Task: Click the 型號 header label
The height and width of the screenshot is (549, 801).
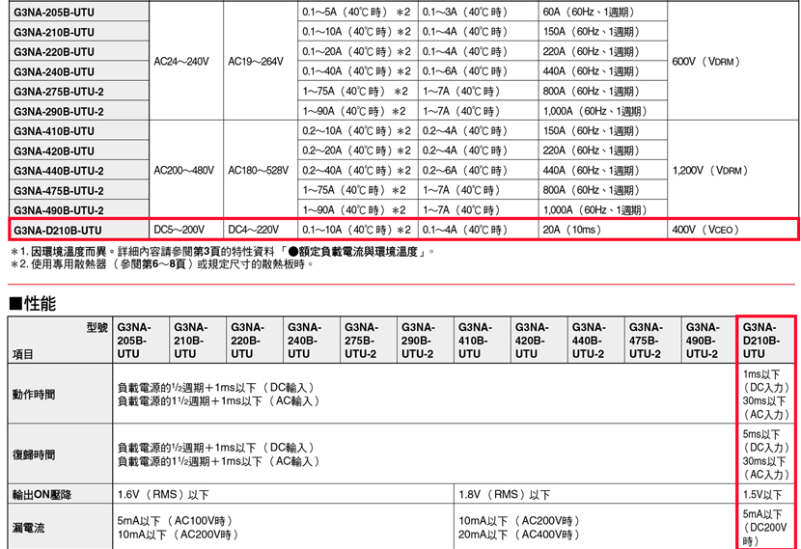Action: coord(97,327)
